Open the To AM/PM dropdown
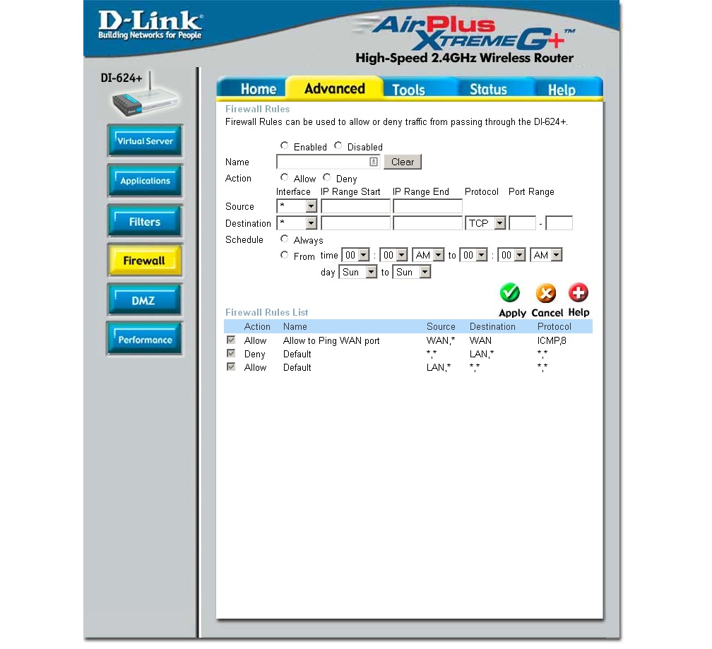Image resolution: width=712 pixels, height=649 pixels. [546, 255]
